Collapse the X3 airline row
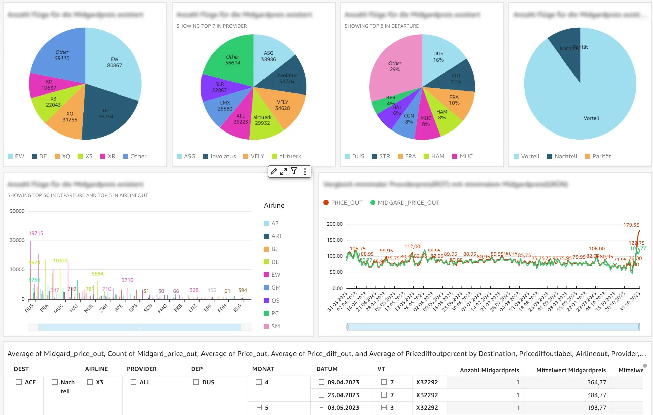 pyautogui.click(x=90, y=382)
